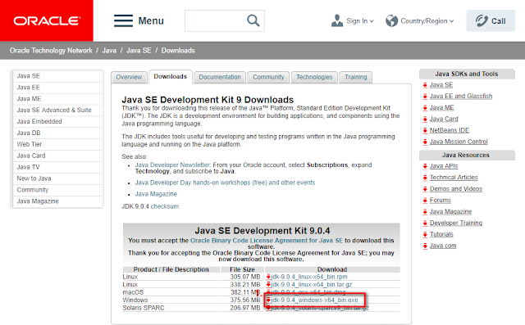Screen dimensions: 525x325
Task: Click inside the search input field
Action: coord(216,20)
